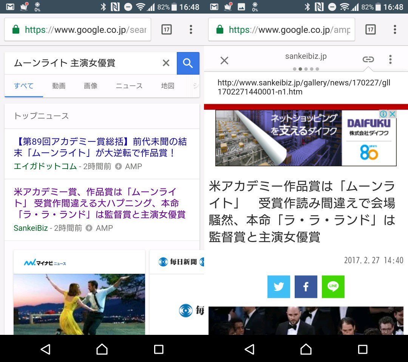Tap the google.co.jp/sear address bar

coord(77,30)
